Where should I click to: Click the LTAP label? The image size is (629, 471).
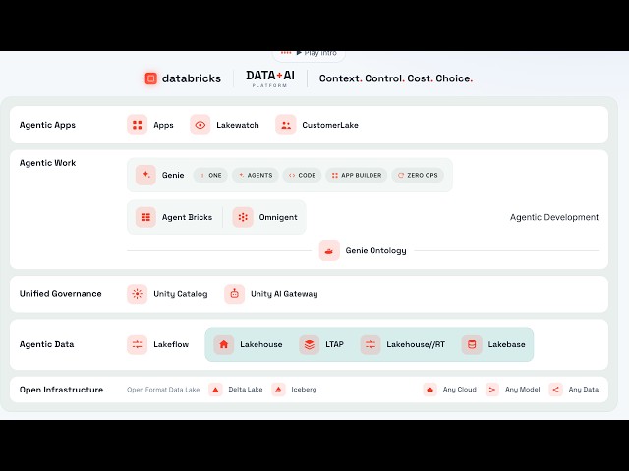click(x=334, y=344)
